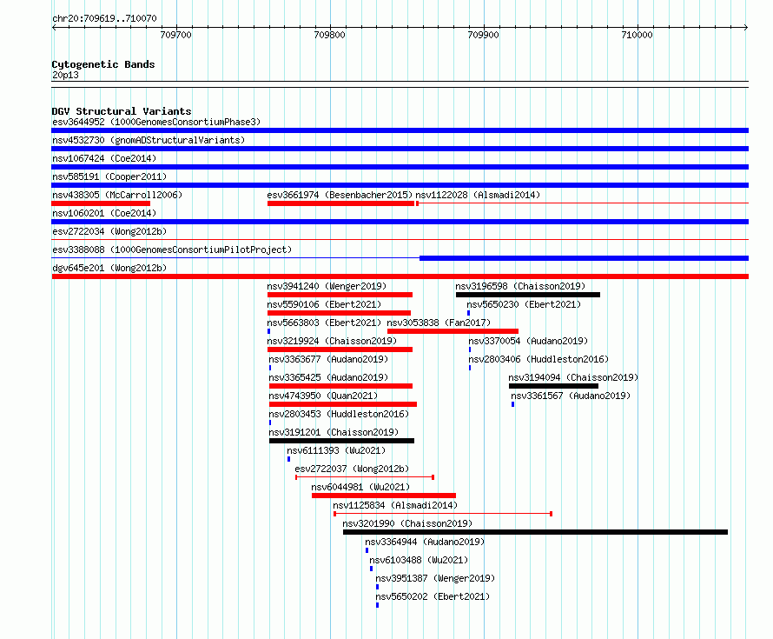Open nsv3941240 (Wenger2019) variant

(x=327, y=286)
